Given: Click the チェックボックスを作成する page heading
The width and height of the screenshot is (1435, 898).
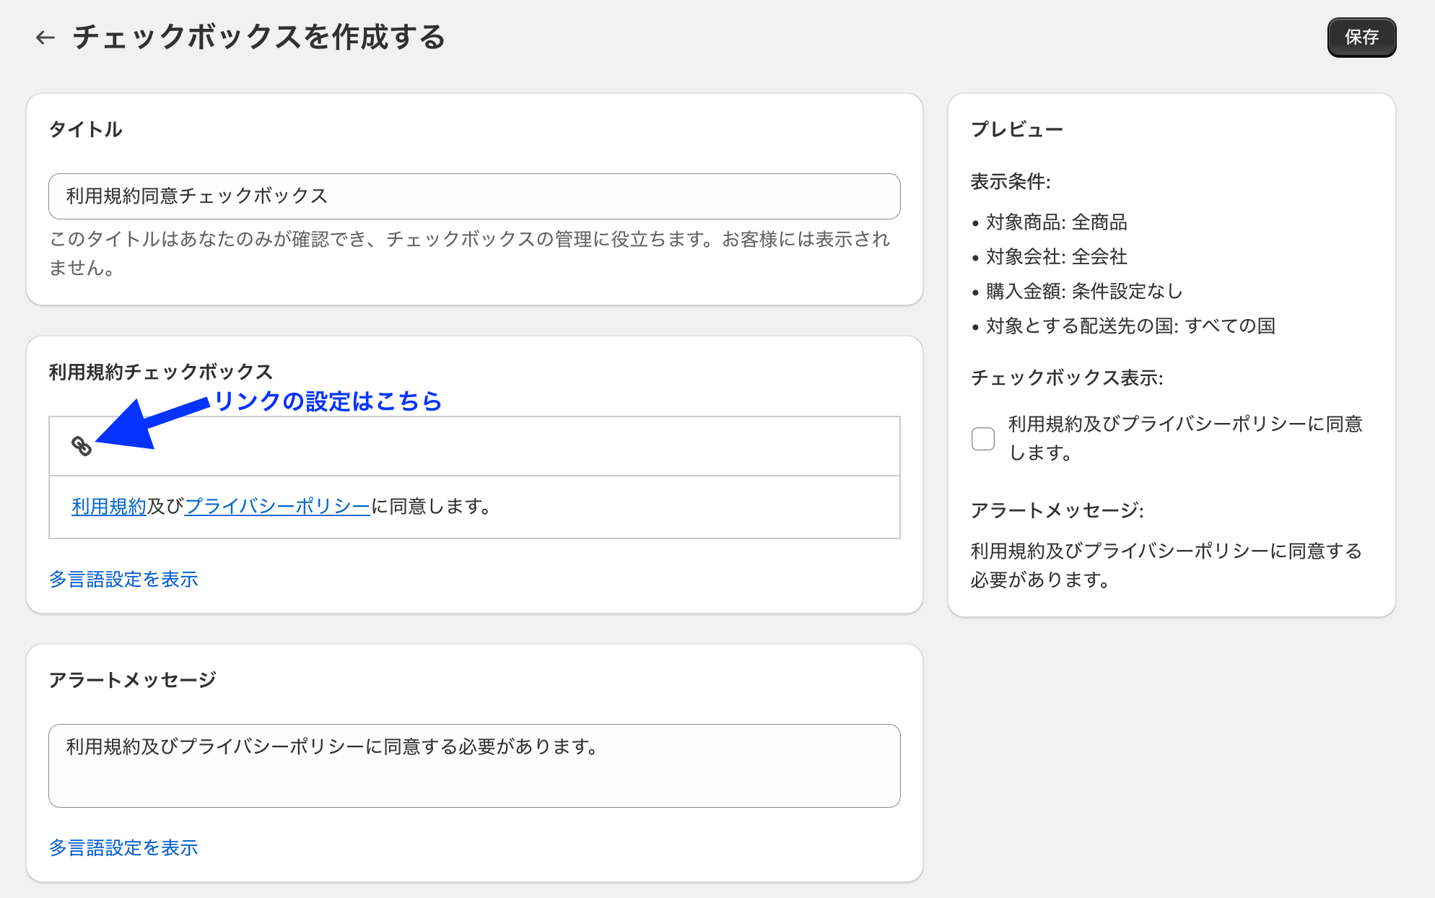Looking at the screenshot, I should [x=259, y=38].
